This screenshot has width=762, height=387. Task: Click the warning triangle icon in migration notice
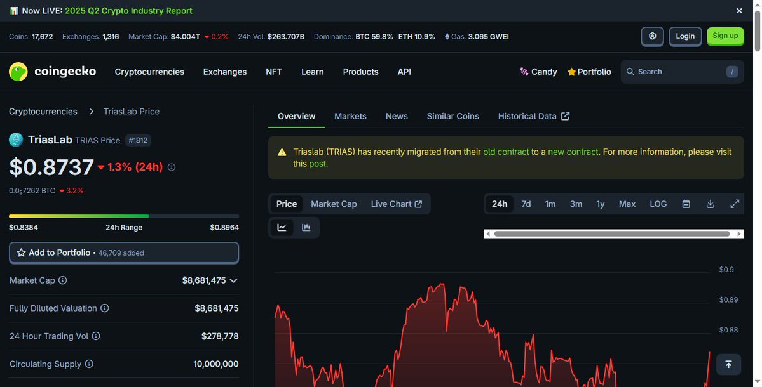tap(282, 152)
